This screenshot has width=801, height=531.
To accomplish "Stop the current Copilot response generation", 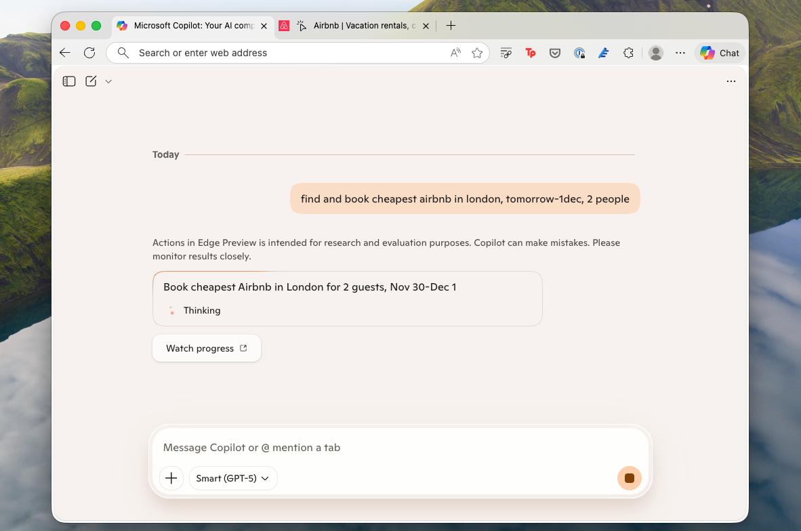I will tap(630, 478).
